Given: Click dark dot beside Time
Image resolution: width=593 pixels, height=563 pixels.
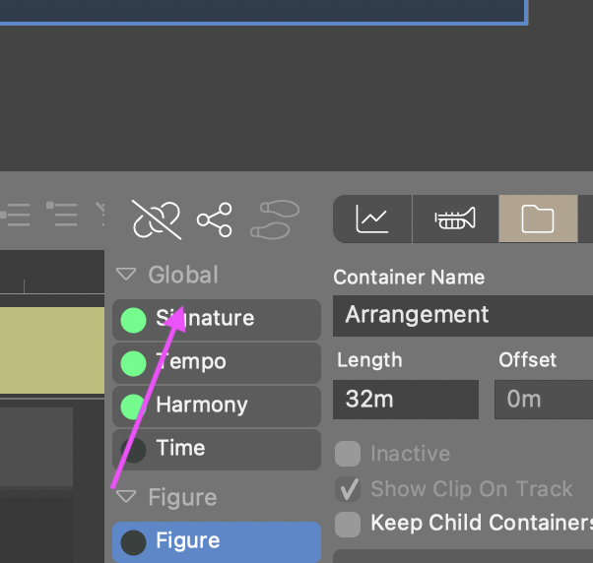Looking at the screenshot, I should point(133,449).
